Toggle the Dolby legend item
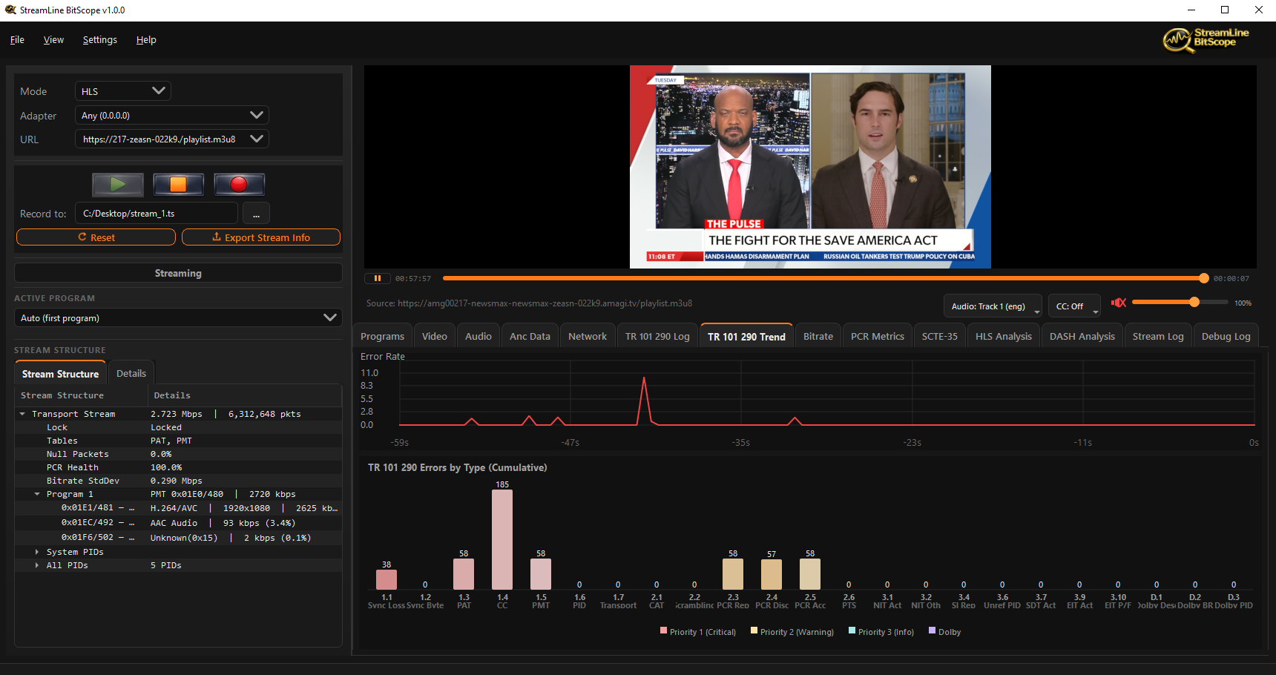This screenshot has height=675, width=1276. (944, 632)
